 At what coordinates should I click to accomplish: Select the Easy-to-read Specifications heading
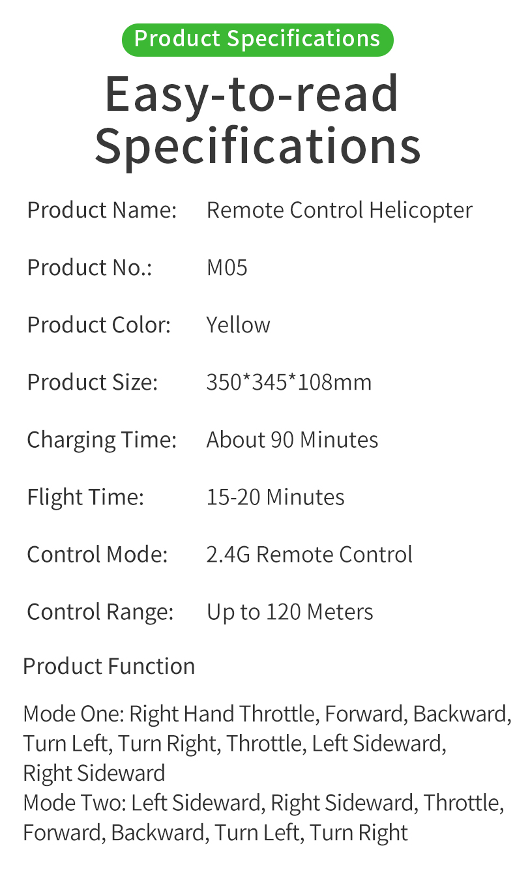257,120
